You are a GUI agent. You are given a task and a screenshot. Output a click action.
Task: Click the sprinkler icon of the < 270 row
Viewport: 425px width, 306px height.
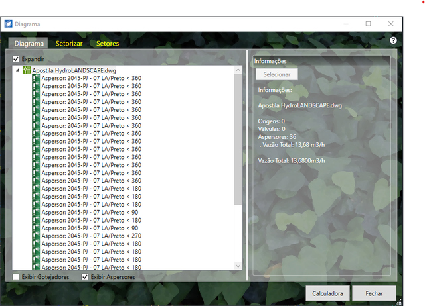tap(36, 236)
